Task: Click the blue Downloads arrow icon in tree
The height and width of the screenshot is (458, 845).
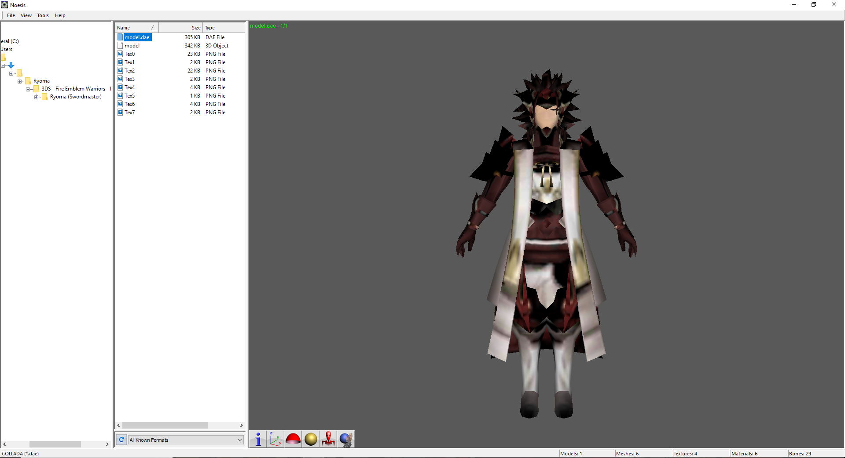Action: [11, 65]
